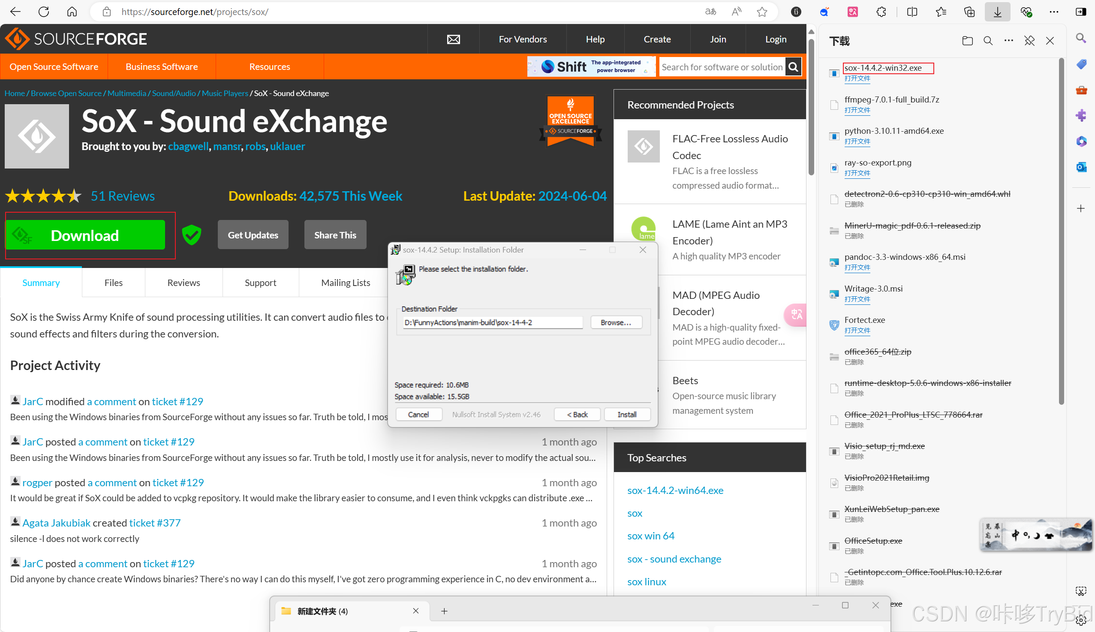Reload the page with the refresh icon

(x=43, y=12)
